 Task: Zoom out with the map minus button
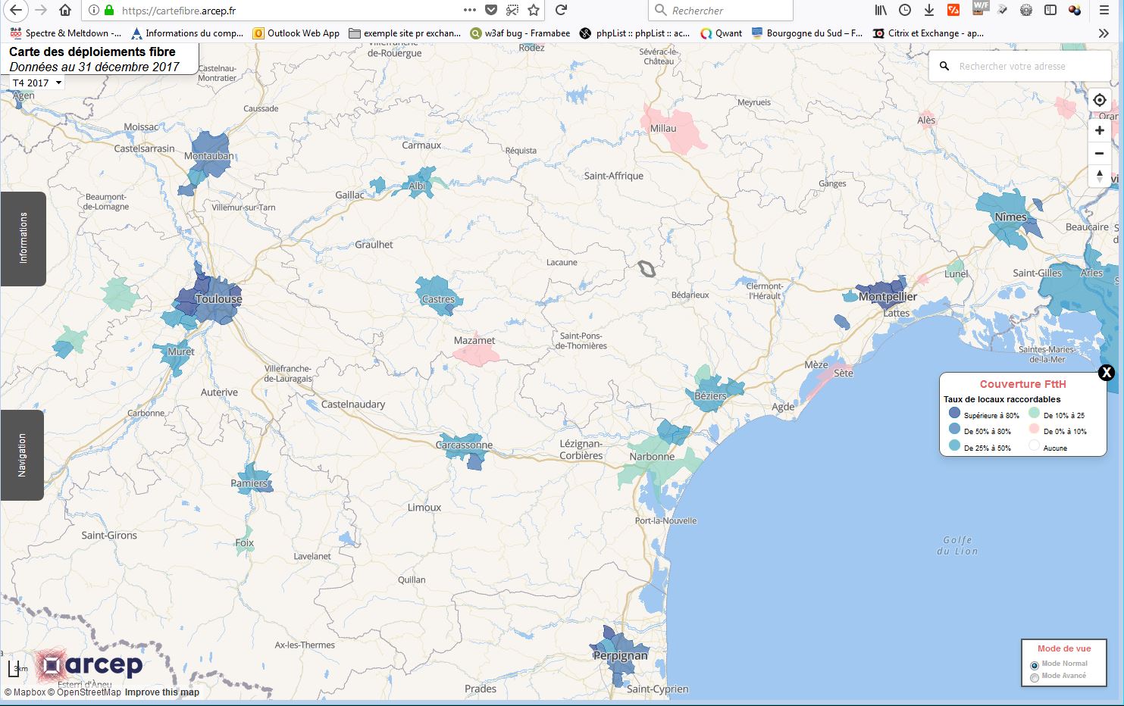point(1099,154)
